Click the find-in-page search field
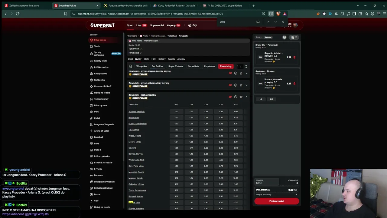The width and height of the screenshot is (387, 218). tap(236, 22)
